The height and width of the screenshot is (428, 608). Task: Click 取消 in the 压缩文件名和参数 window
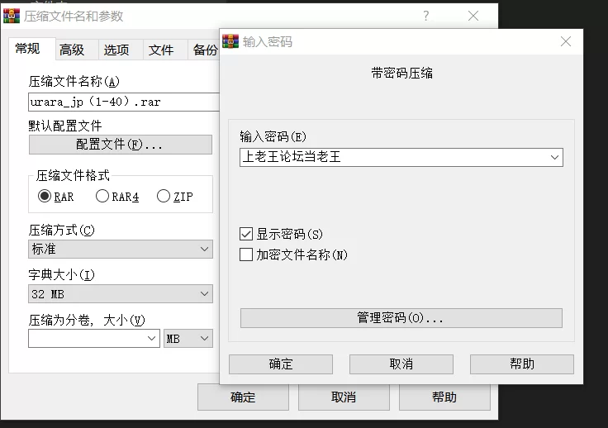click(344, 397)
